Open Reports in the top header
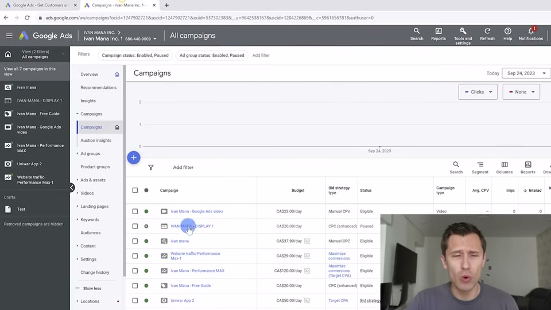 click(x=438, y=34)
